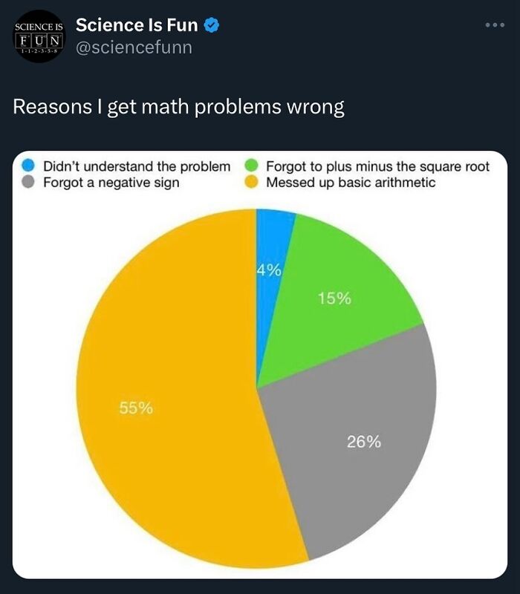Open the three-dot more options menu
520x594 pixels.
click(x=494, y=26)
